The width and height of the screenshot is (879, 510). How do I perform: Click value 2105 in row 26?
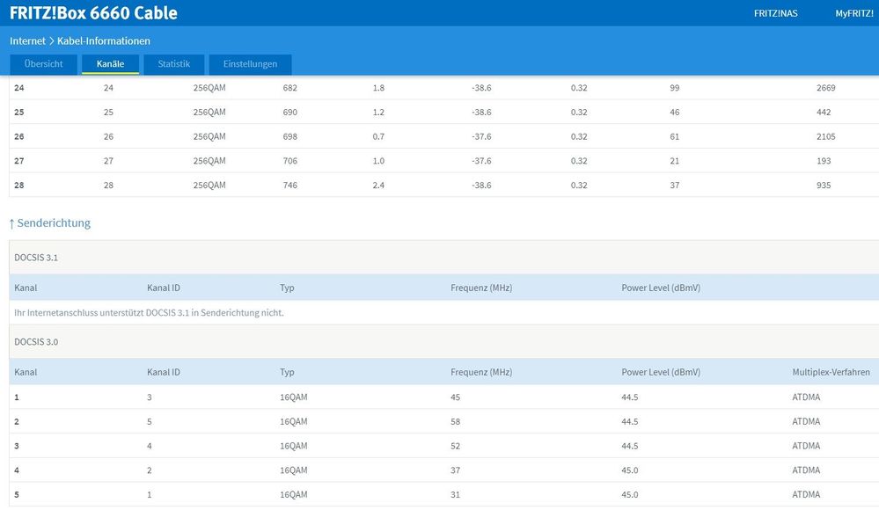click(825, 137)
